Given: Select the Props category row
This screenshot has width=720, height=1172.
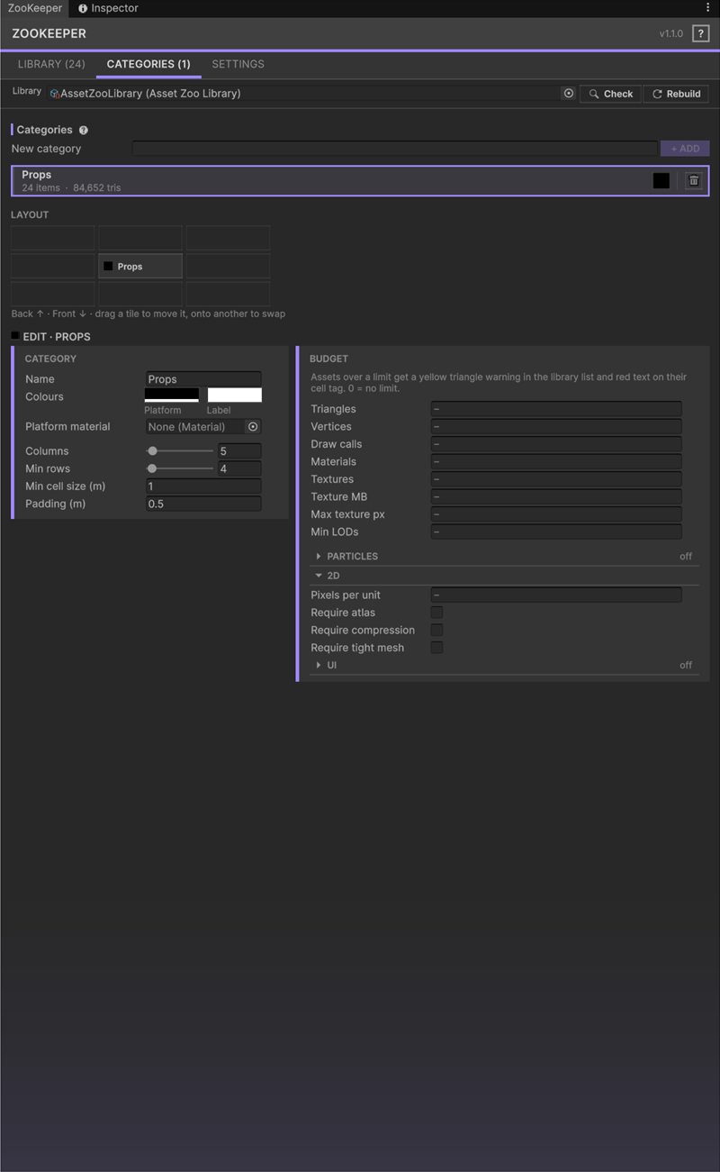Looking at the screenshot, I should click(x=360, y=180).
